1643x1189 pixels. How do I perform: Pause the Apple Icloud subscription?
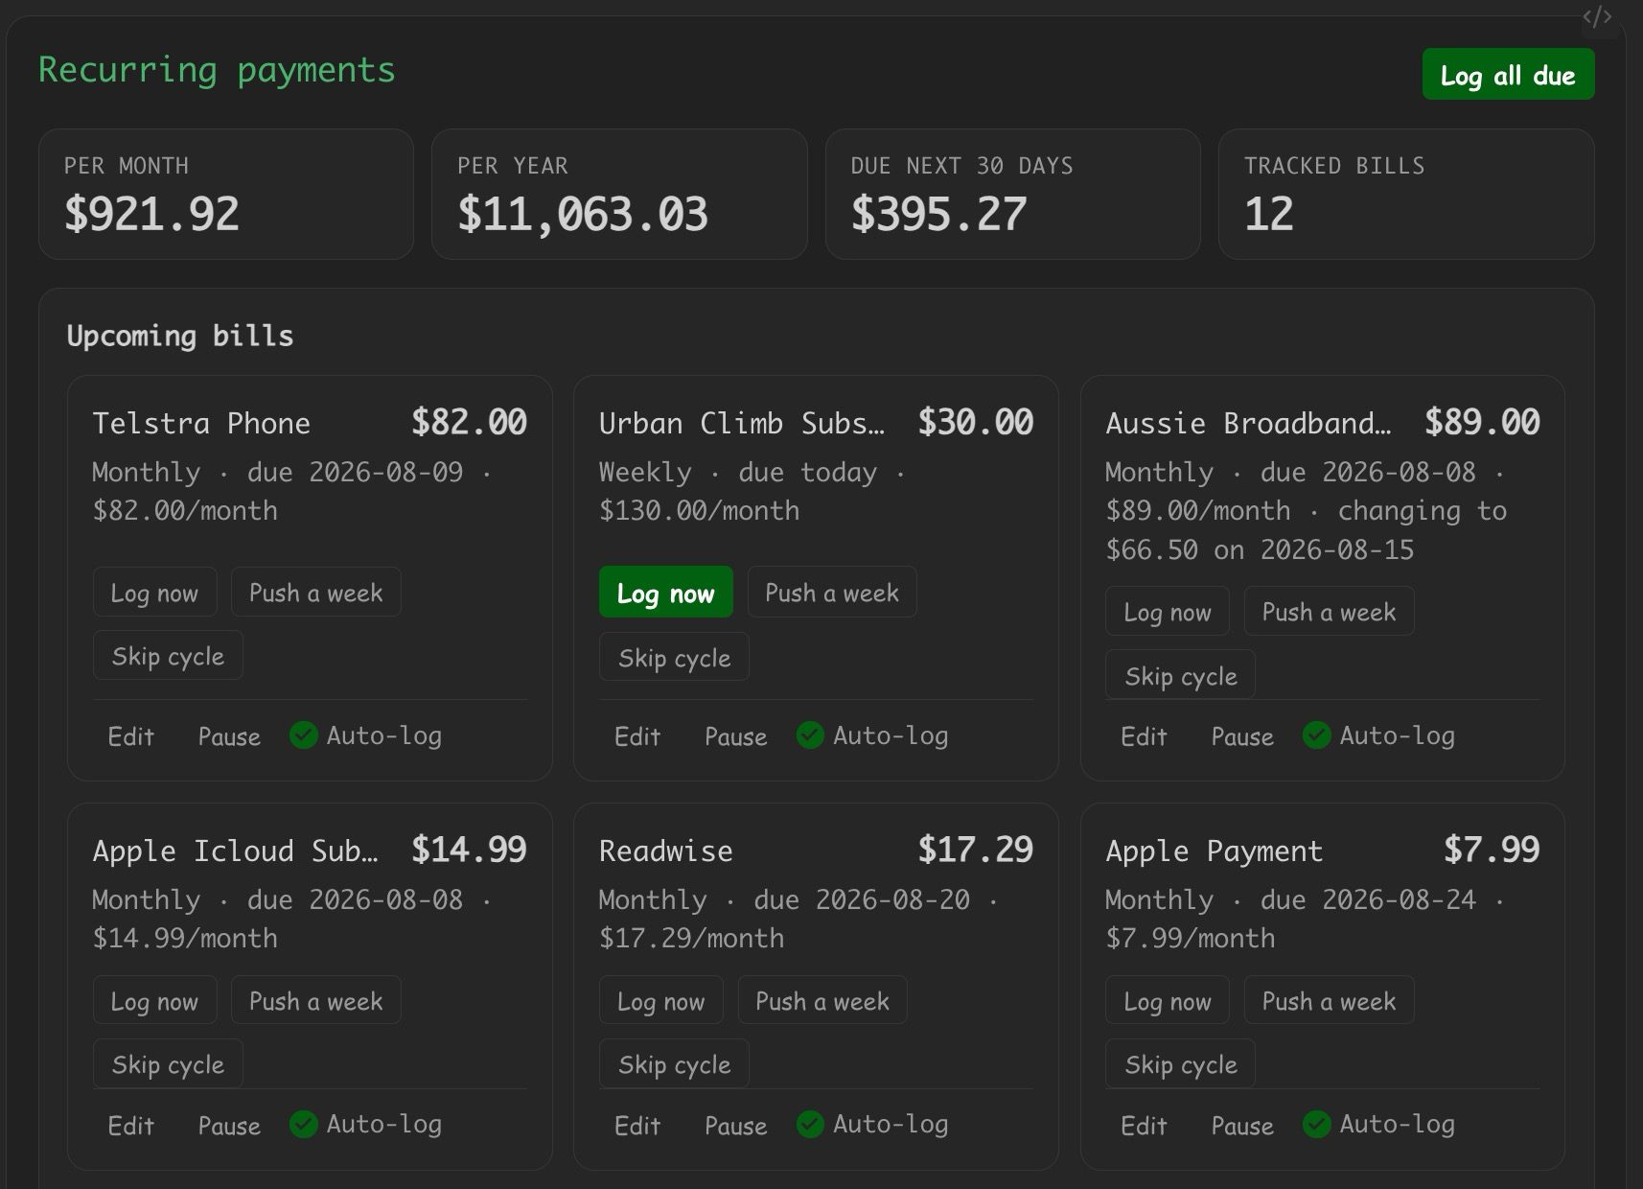coord(229,1125)
